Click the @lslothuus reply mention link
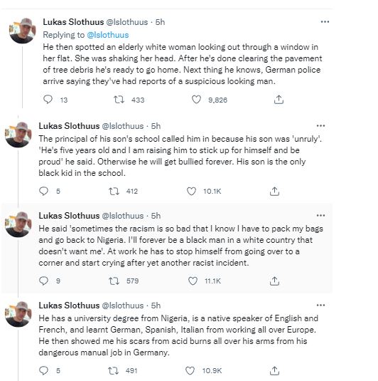Viewport: 378px width, 381px height. pos(108,35)
